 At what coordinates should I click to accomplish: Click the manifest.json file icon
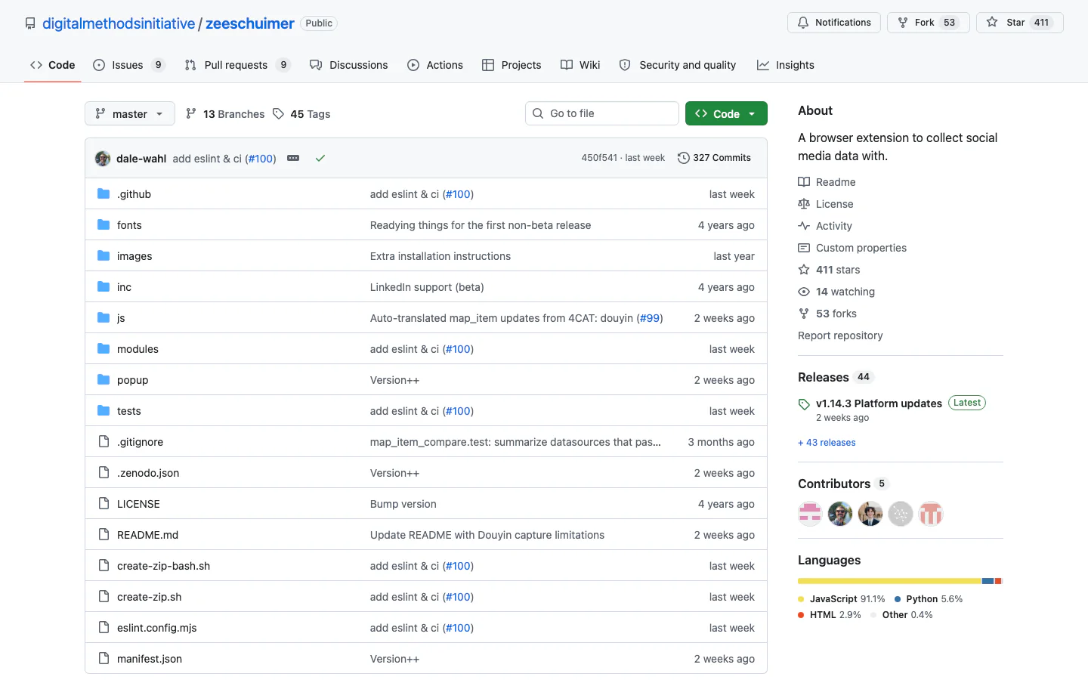104,659
